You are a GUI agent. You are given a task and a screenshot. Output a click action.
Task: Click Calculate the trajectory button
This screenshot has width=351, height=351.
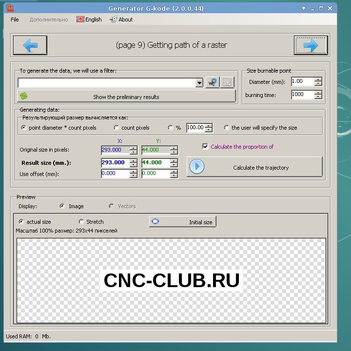(255, 167)
